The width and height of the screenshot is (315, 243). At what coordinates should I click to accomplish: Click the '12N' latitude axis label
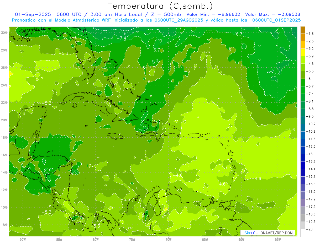[x=4, y=190]
